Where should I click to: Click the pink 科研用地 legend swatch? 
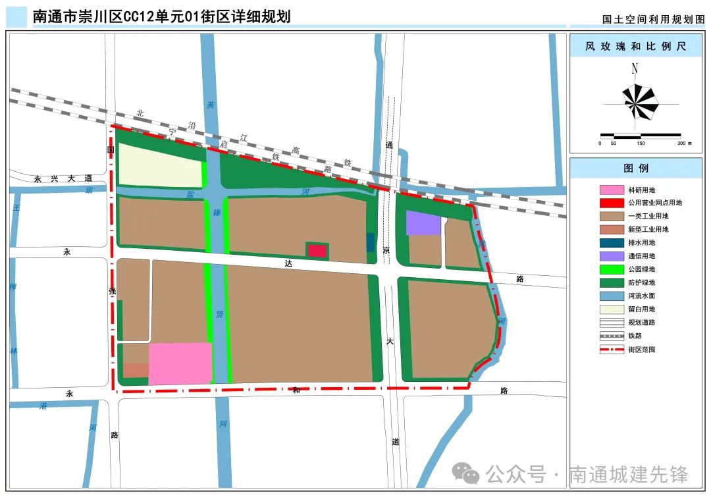tap(612, 190)
